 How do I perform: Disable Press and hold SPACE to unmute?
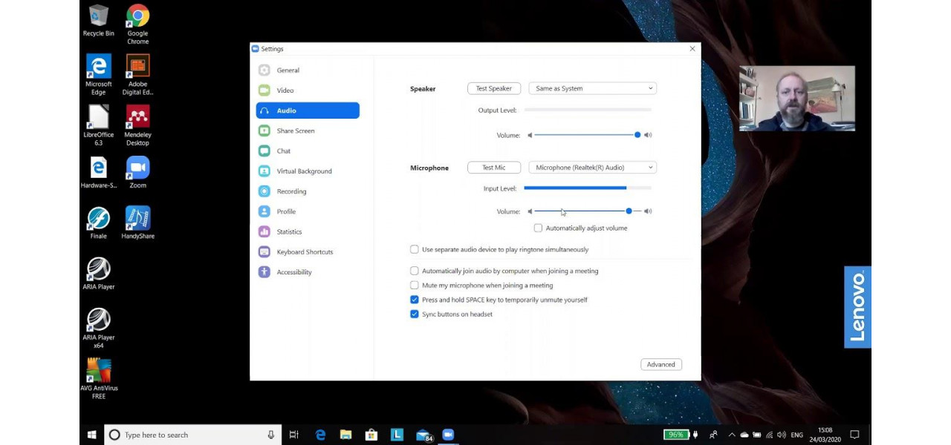pos(415,300)
